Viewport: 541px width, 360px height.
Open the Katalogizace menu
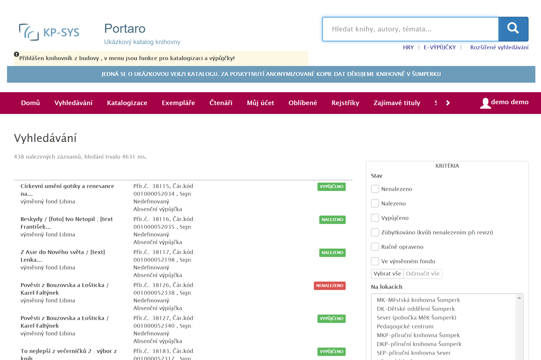tap(127, 103)
